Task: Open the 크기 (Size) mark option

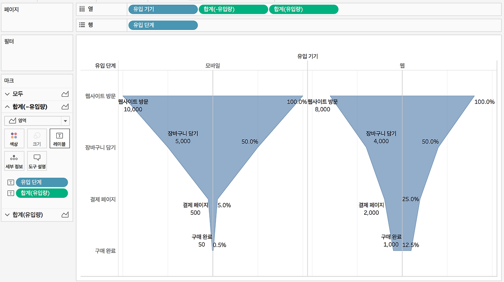Action: coord(37,138)
